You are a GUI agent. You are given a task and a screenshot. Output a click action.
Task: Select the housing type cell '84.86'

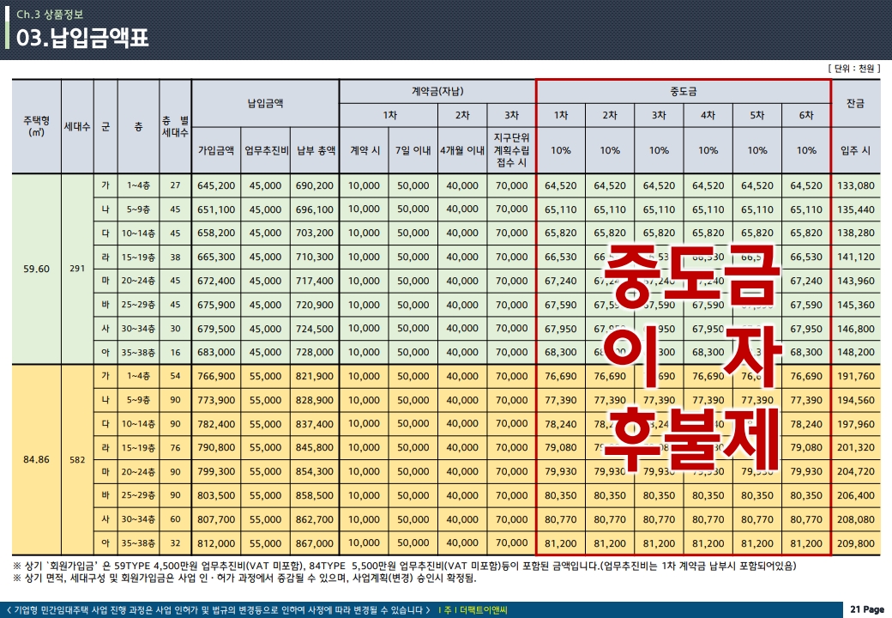(x=36, y=459)
